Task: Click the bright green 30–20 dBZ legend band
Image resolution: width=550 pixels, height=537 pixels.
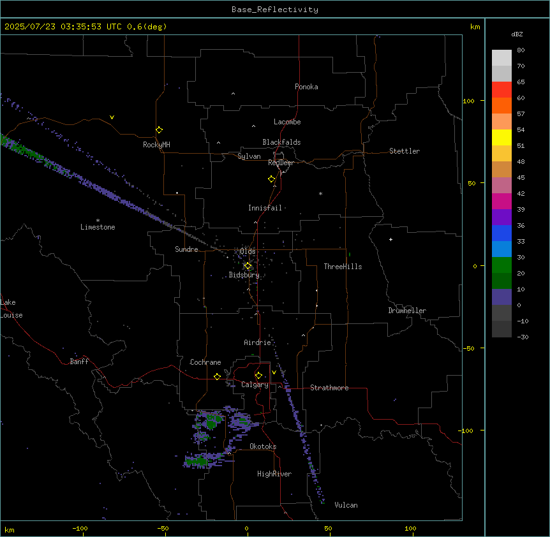Action: click(502, 265)
